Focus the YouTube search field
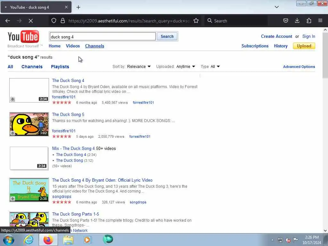Viewport: 328px width, 246px height. pyautogui.click(x=102, y=37)
